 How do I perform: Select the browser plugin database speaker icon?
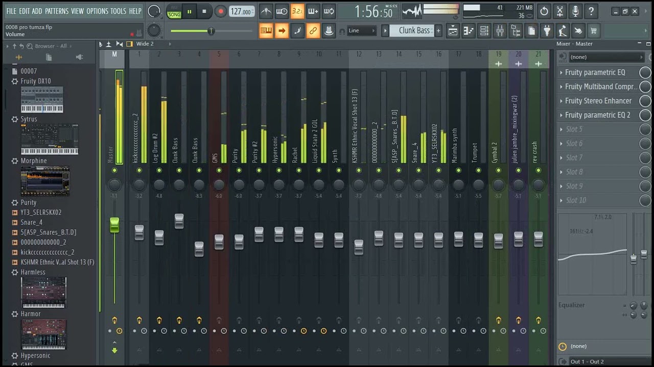pos(79,57)
